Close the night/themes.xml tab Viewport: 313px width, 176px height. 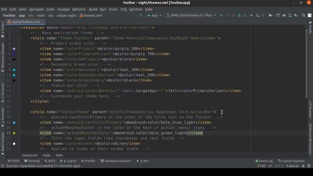(x=43, y=22)
